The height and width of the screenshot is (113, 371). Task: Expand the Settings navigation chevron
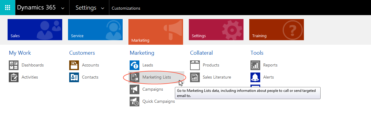coord(103,8)
